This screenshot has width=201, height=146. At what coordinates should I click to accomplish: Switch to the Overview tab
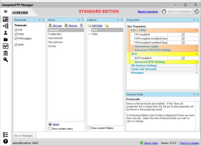[20, 13]
